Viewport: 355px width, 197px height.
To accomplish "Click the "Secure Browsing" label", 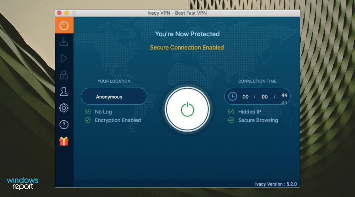I will pos(258,120).
